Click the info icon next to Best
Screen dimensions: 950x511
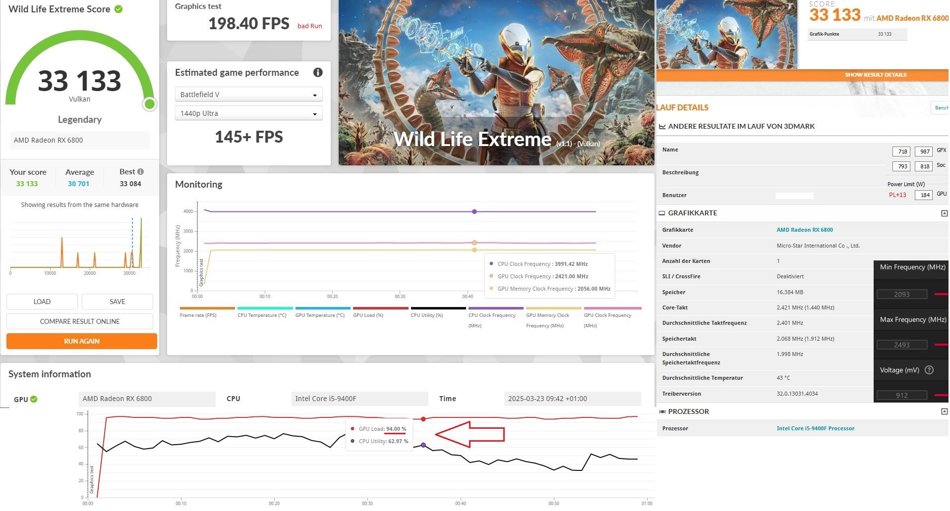pyautogui.click(x=140, y=171)
